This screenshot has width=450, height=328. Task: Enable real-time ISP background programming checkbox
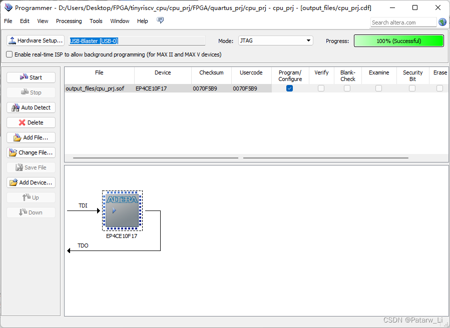pos(10,54)
